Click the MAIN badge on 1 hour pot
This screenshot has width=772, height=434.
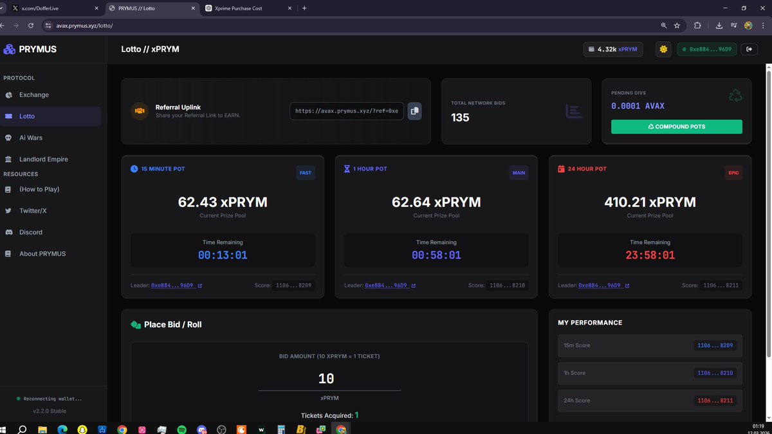coord(519,172)
